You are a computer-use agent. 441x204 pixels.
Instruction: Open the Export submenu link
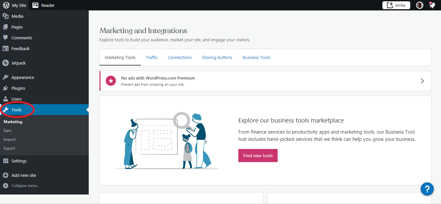[x=9, y=148]
